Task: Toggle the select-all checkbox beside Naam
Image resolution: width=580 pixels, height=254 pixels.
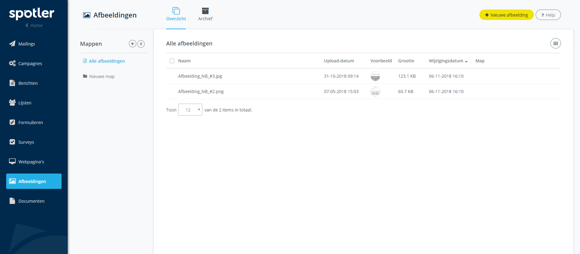Action: pos(172,61)
